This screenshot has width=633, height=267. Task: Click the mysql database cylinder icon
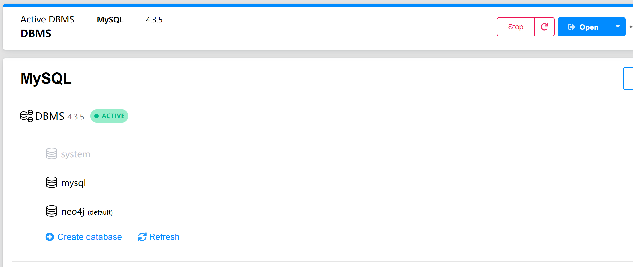click(52, 182)
